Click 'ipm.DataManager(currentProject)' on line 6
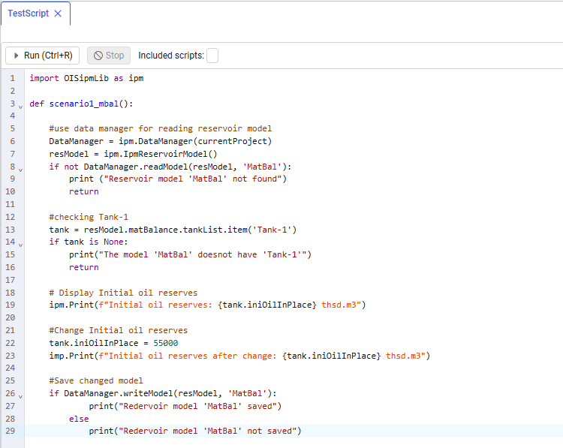The image size is (563, 448). (x=195, y=141)
